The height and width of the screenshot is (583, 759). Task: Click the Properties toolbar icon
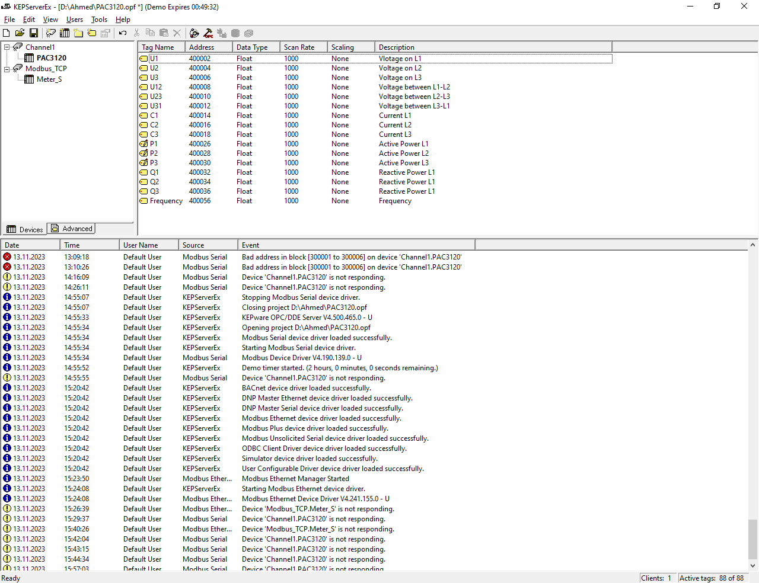[106, 33]
